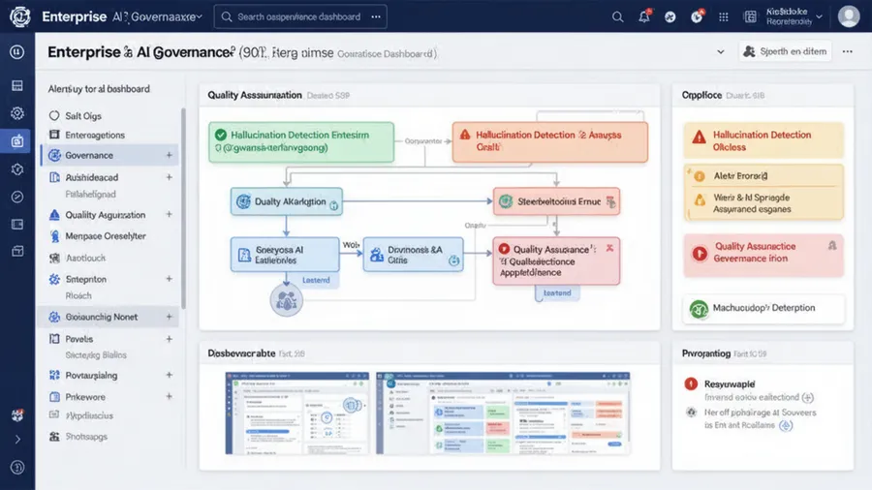Click the X icon on Quality Assurance node

pyautogui.click(x=609, y=248)
